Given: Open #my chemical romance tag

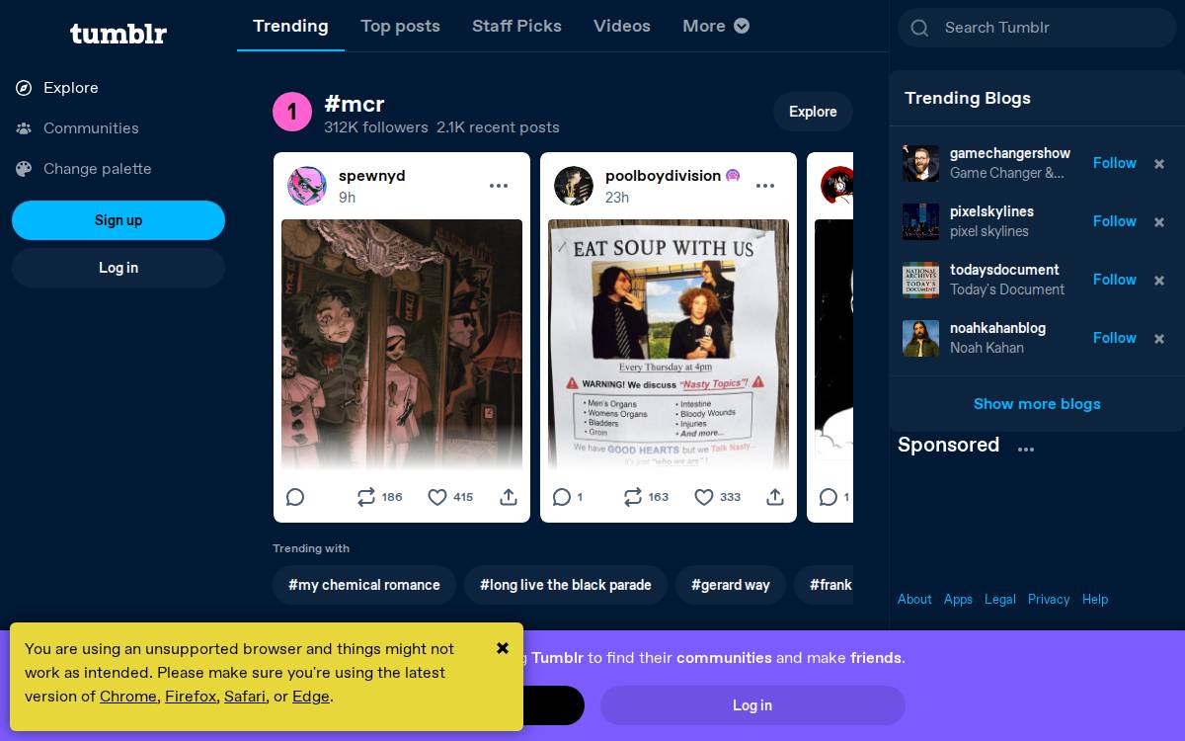Looking at the screenshot, I should 364,585.
